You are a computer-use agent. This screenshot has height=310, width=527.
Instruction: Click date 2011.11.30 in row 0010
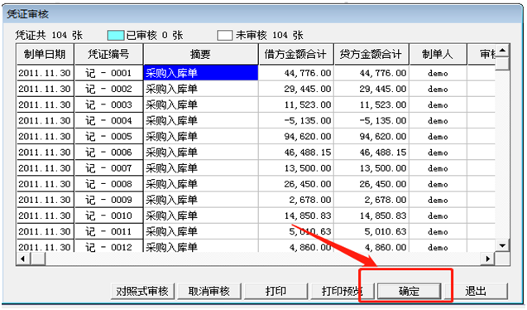(45, 216)
